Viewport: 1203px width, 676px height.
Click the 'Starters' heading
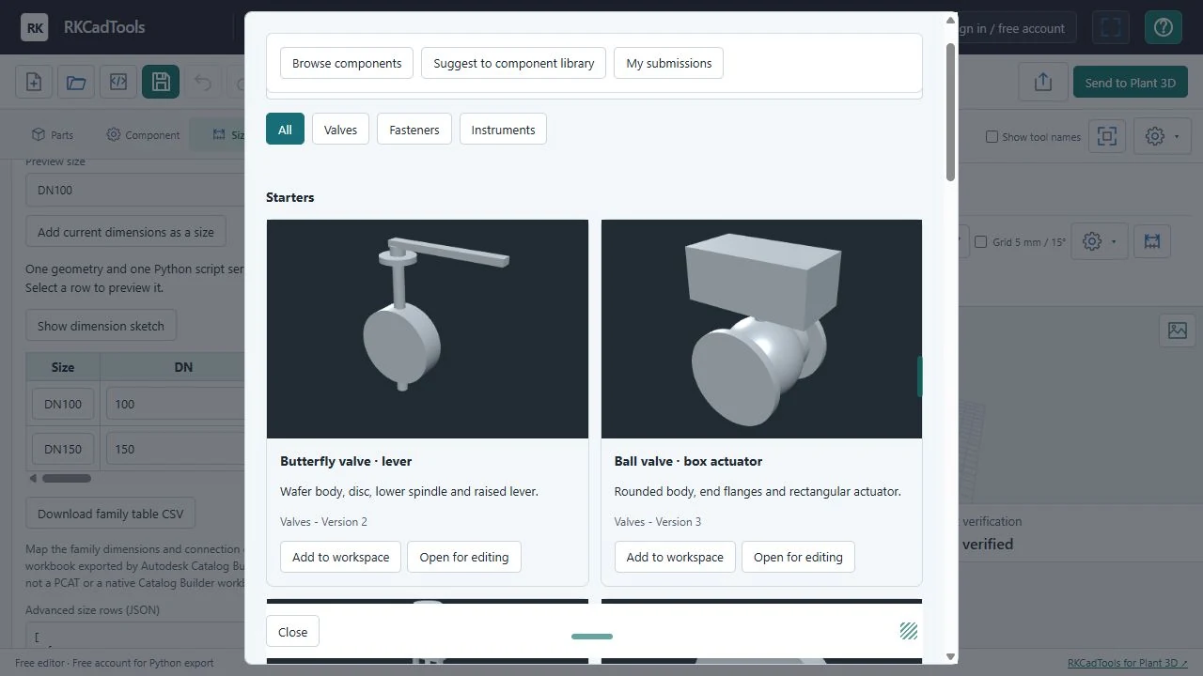tap(290, 197)
